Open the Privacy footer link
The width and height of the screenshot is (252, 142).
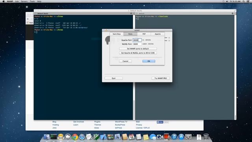pos(139,125)
